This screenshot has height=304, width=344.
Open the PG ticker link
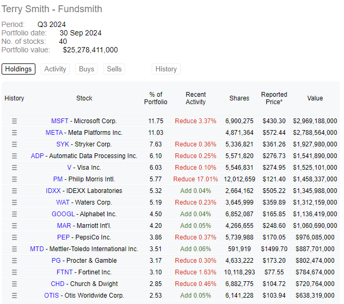[56, 261]
